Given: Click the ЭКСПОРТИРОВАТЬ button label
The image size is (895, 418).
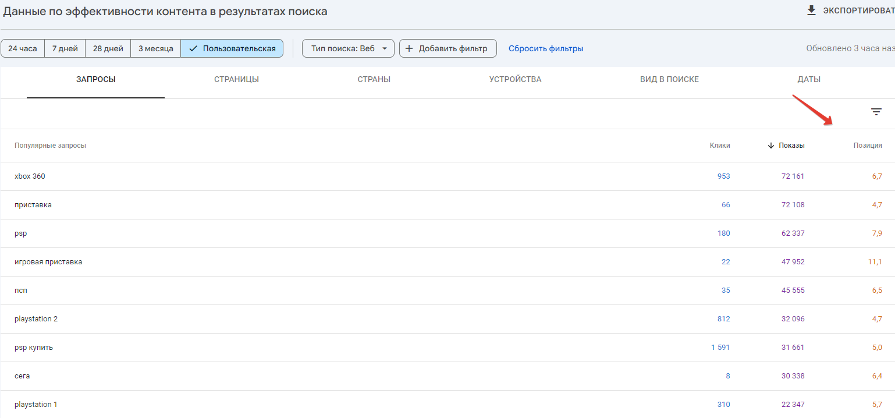Looking at the screenshot, I should coord(858,11).
